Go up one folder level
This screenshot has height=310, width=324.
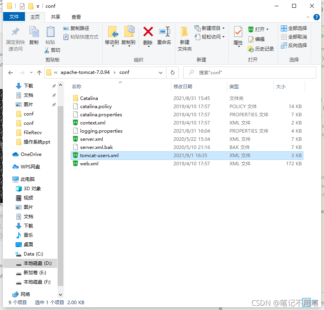(x=39, y=72)
